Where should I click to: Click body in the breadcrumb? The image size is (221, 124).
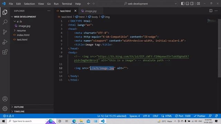(x=95, y=17)
